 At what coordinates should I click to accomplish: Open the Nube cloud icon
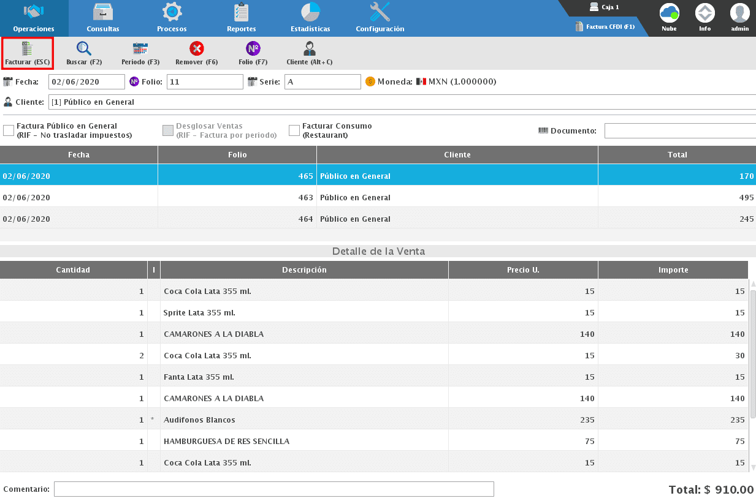[x=669, y=13]
